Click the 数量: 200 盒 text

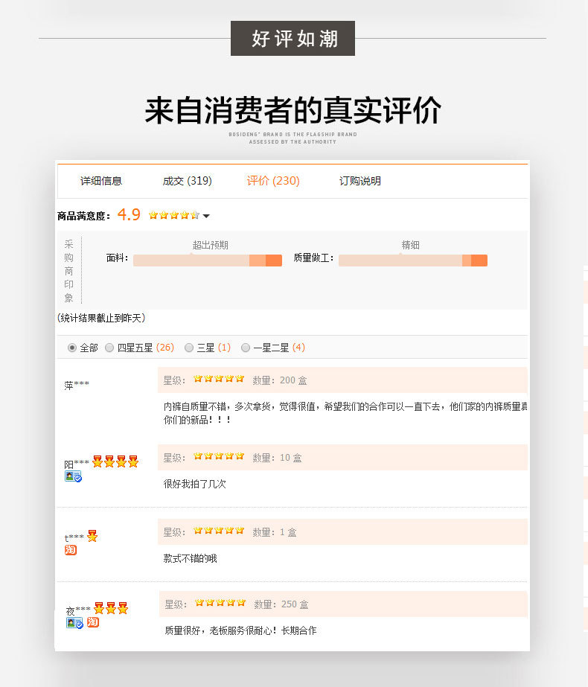[280, 380]
